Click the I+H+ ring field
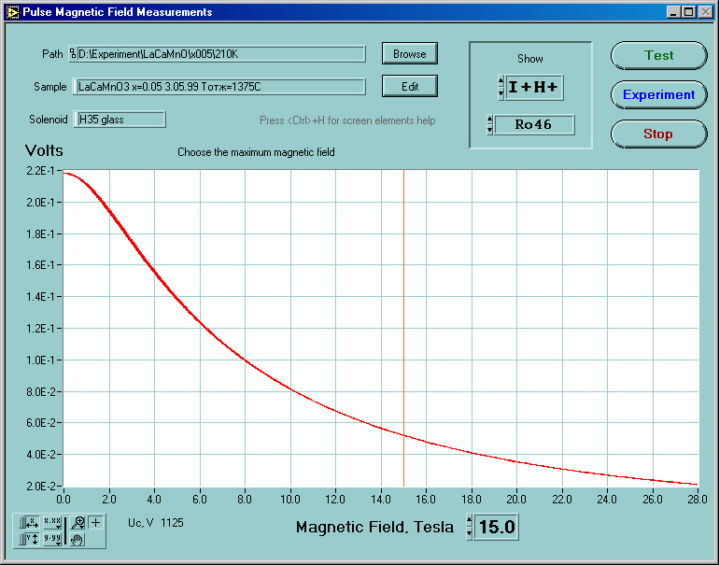This screenshot has height=565, width=719. [534, 87]
